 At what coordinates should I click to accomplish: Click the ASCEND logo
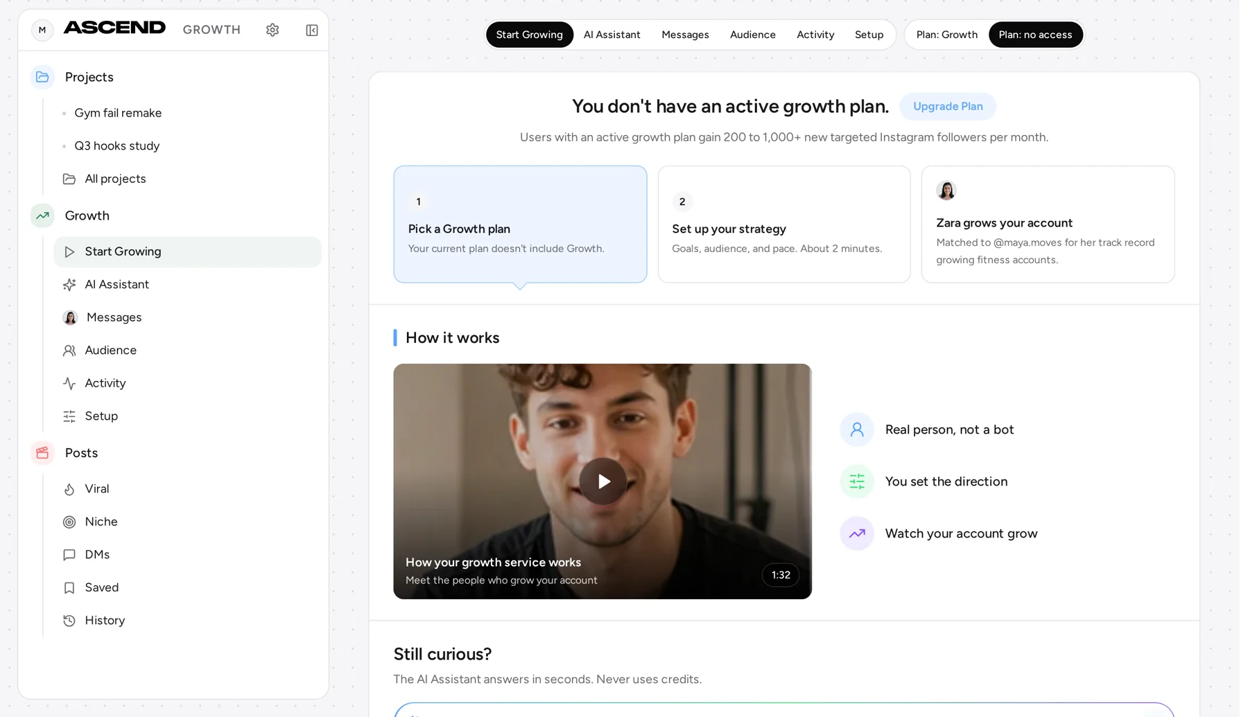point(114,28)
